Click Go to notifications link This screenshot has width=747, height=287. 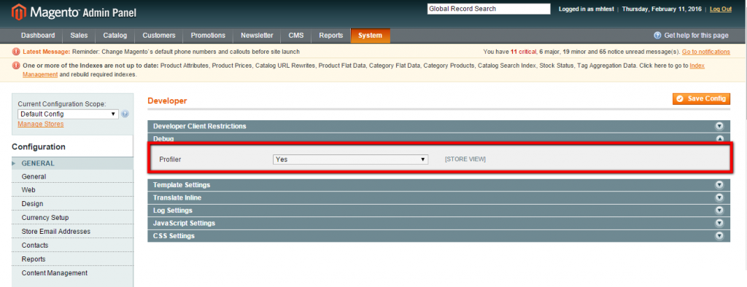[706, 52]
